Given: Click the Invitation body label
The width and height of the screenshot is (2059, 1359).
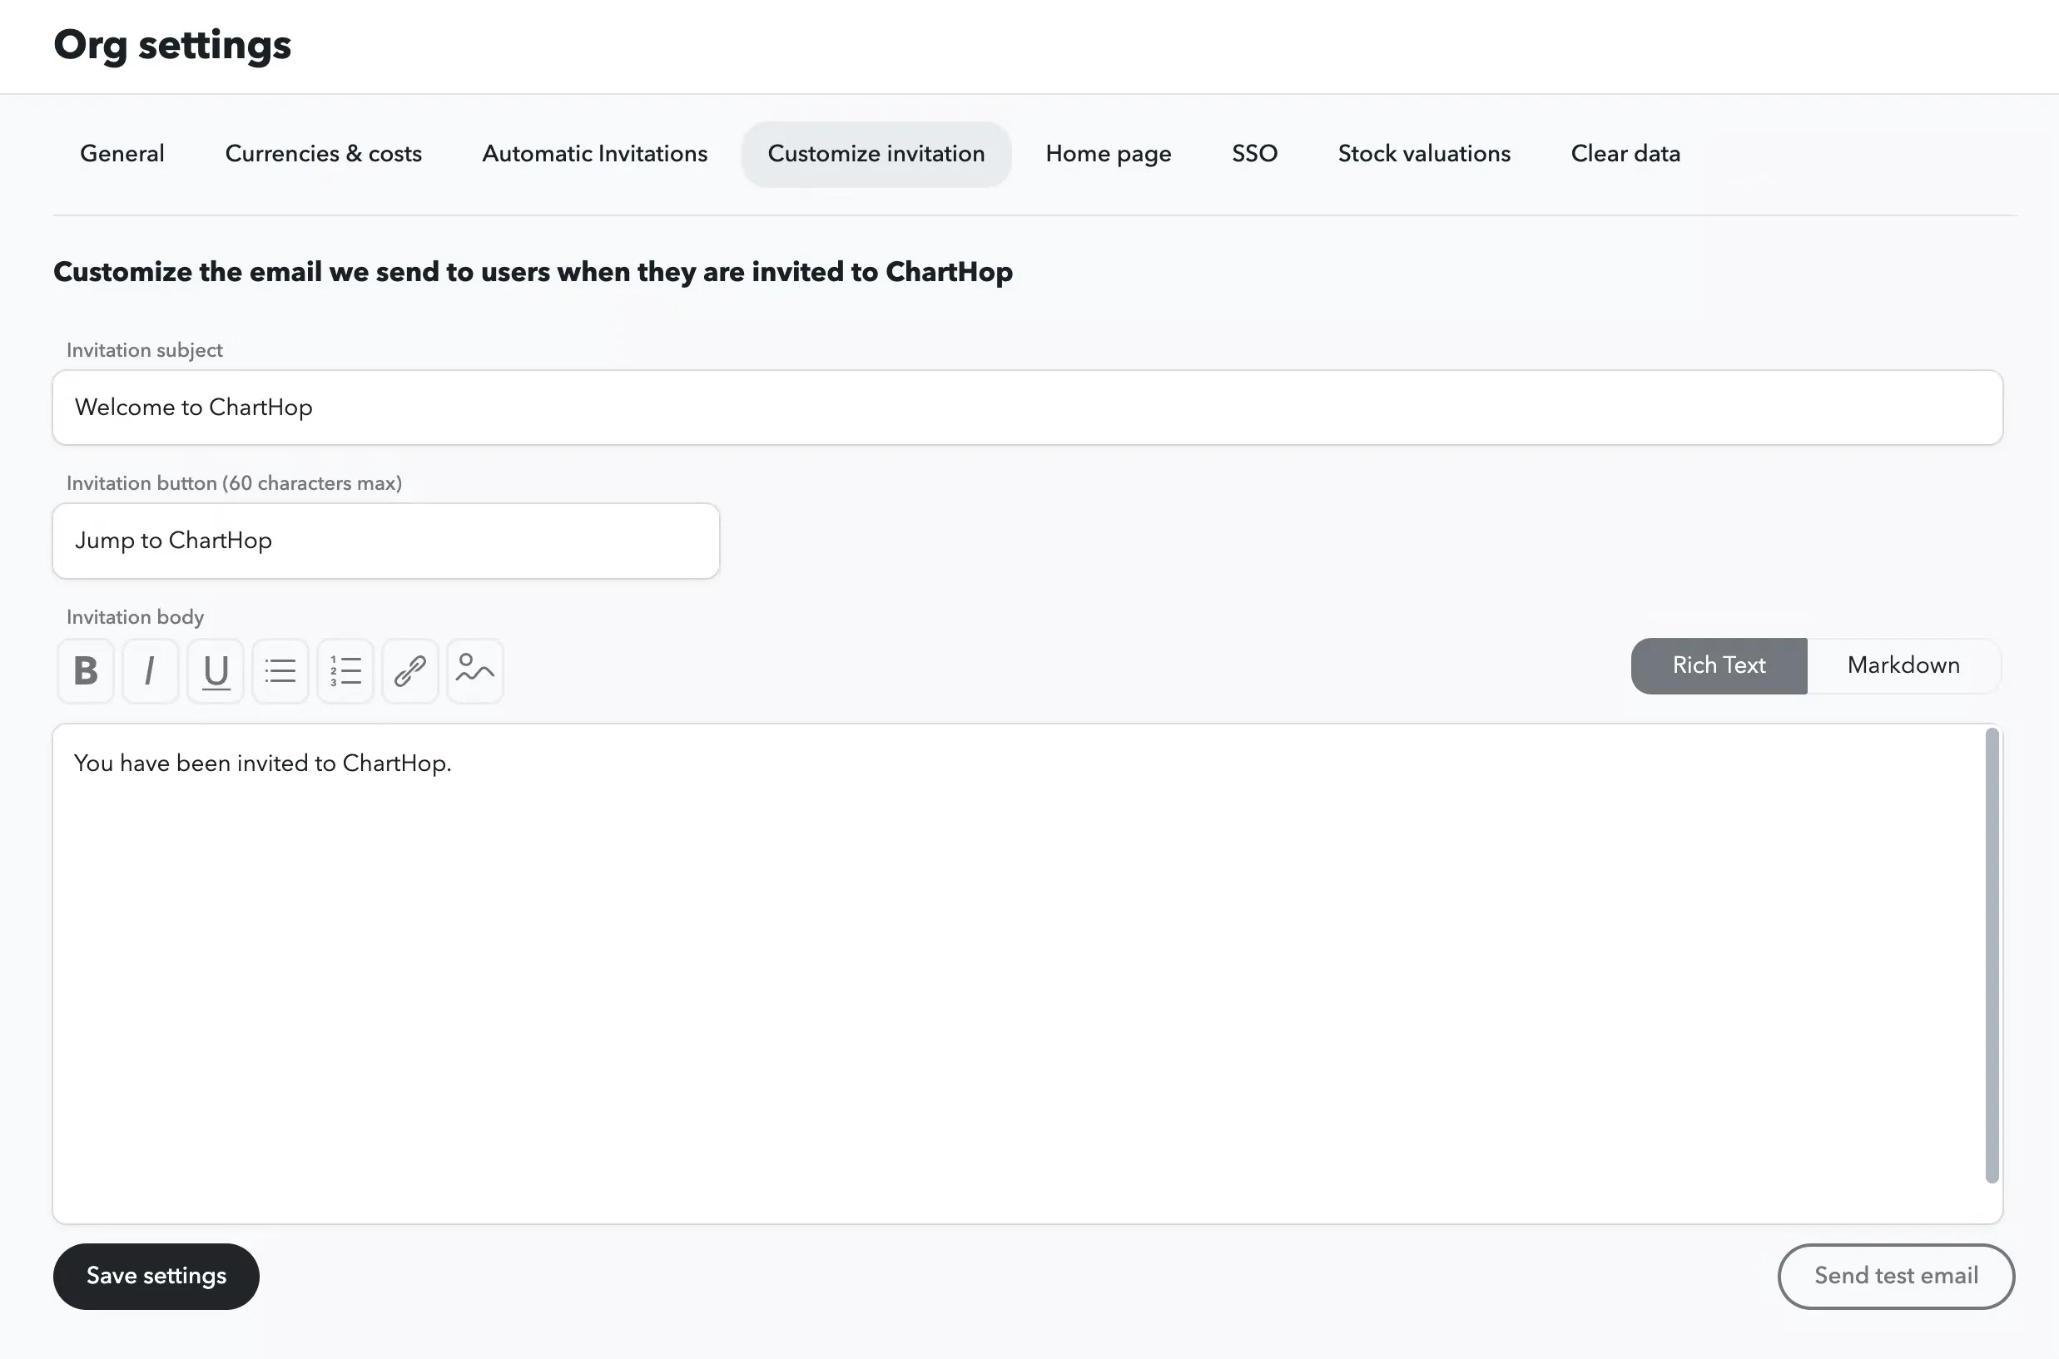Looking at the screenshot, I should point(136,617).
